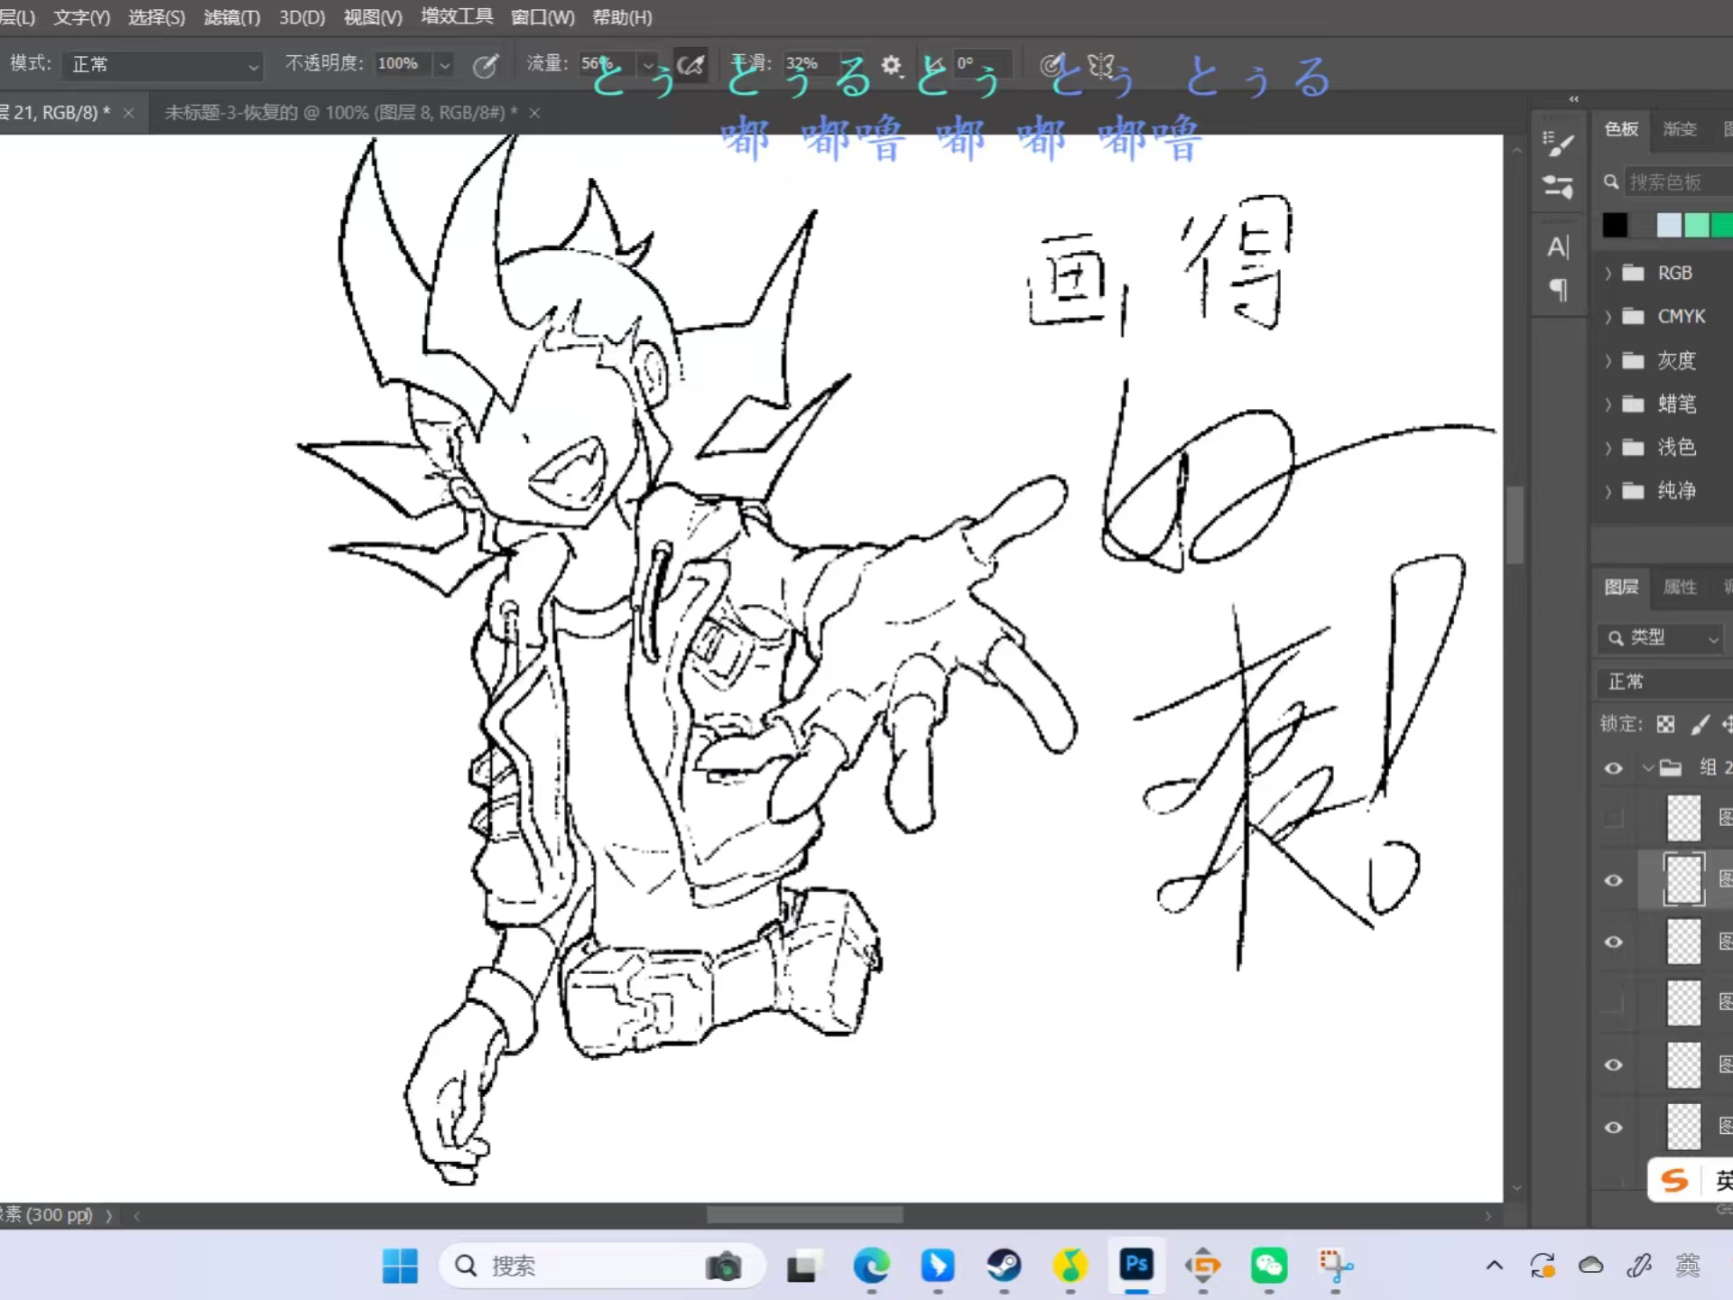This screenshot has height=1300, width=1733.
Task: Expand the 纯净 swatch folder
Action: [1608, 491]
